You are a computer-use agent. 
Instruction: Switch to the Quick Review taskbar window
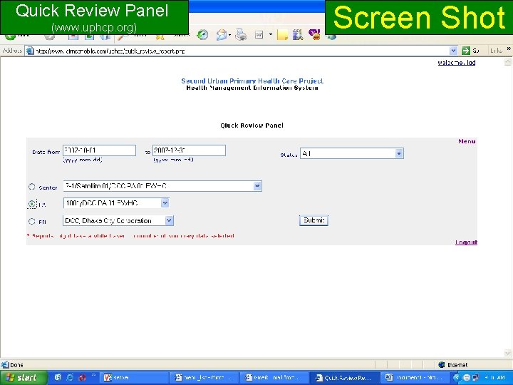pos(345,377)
